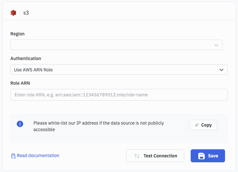
Task: Focus the Role ARN input field
Action: [x=119, y=95]
